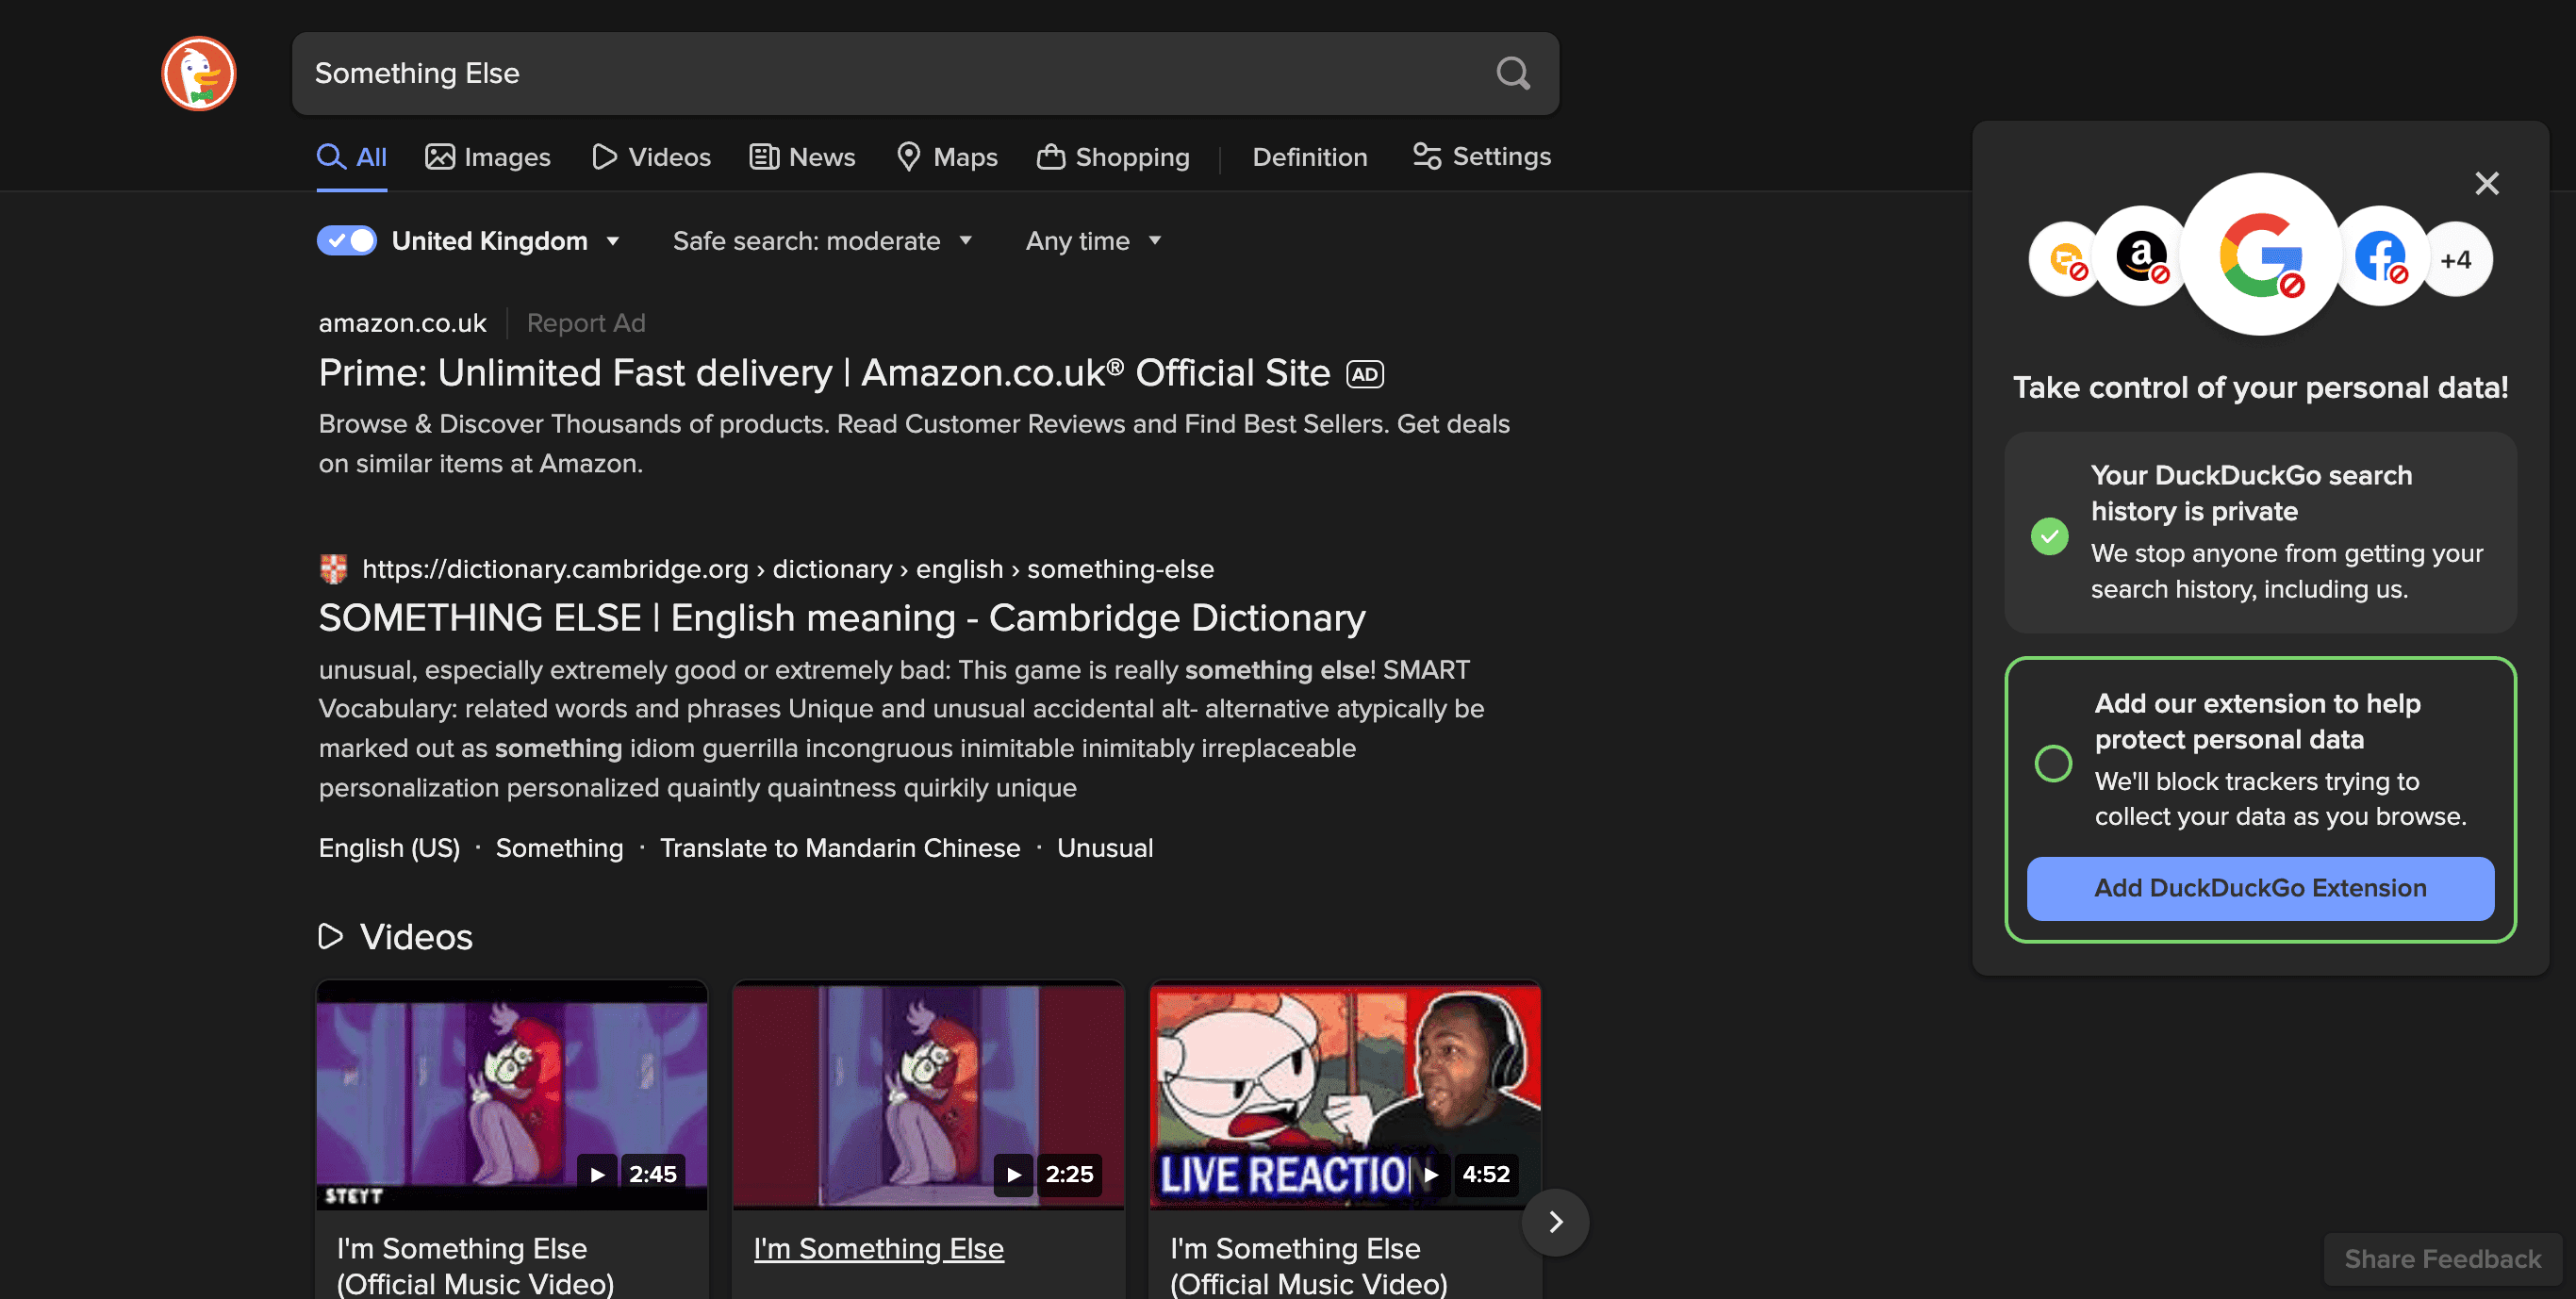
Task: Open the Report Ad link
Action: 586,323
